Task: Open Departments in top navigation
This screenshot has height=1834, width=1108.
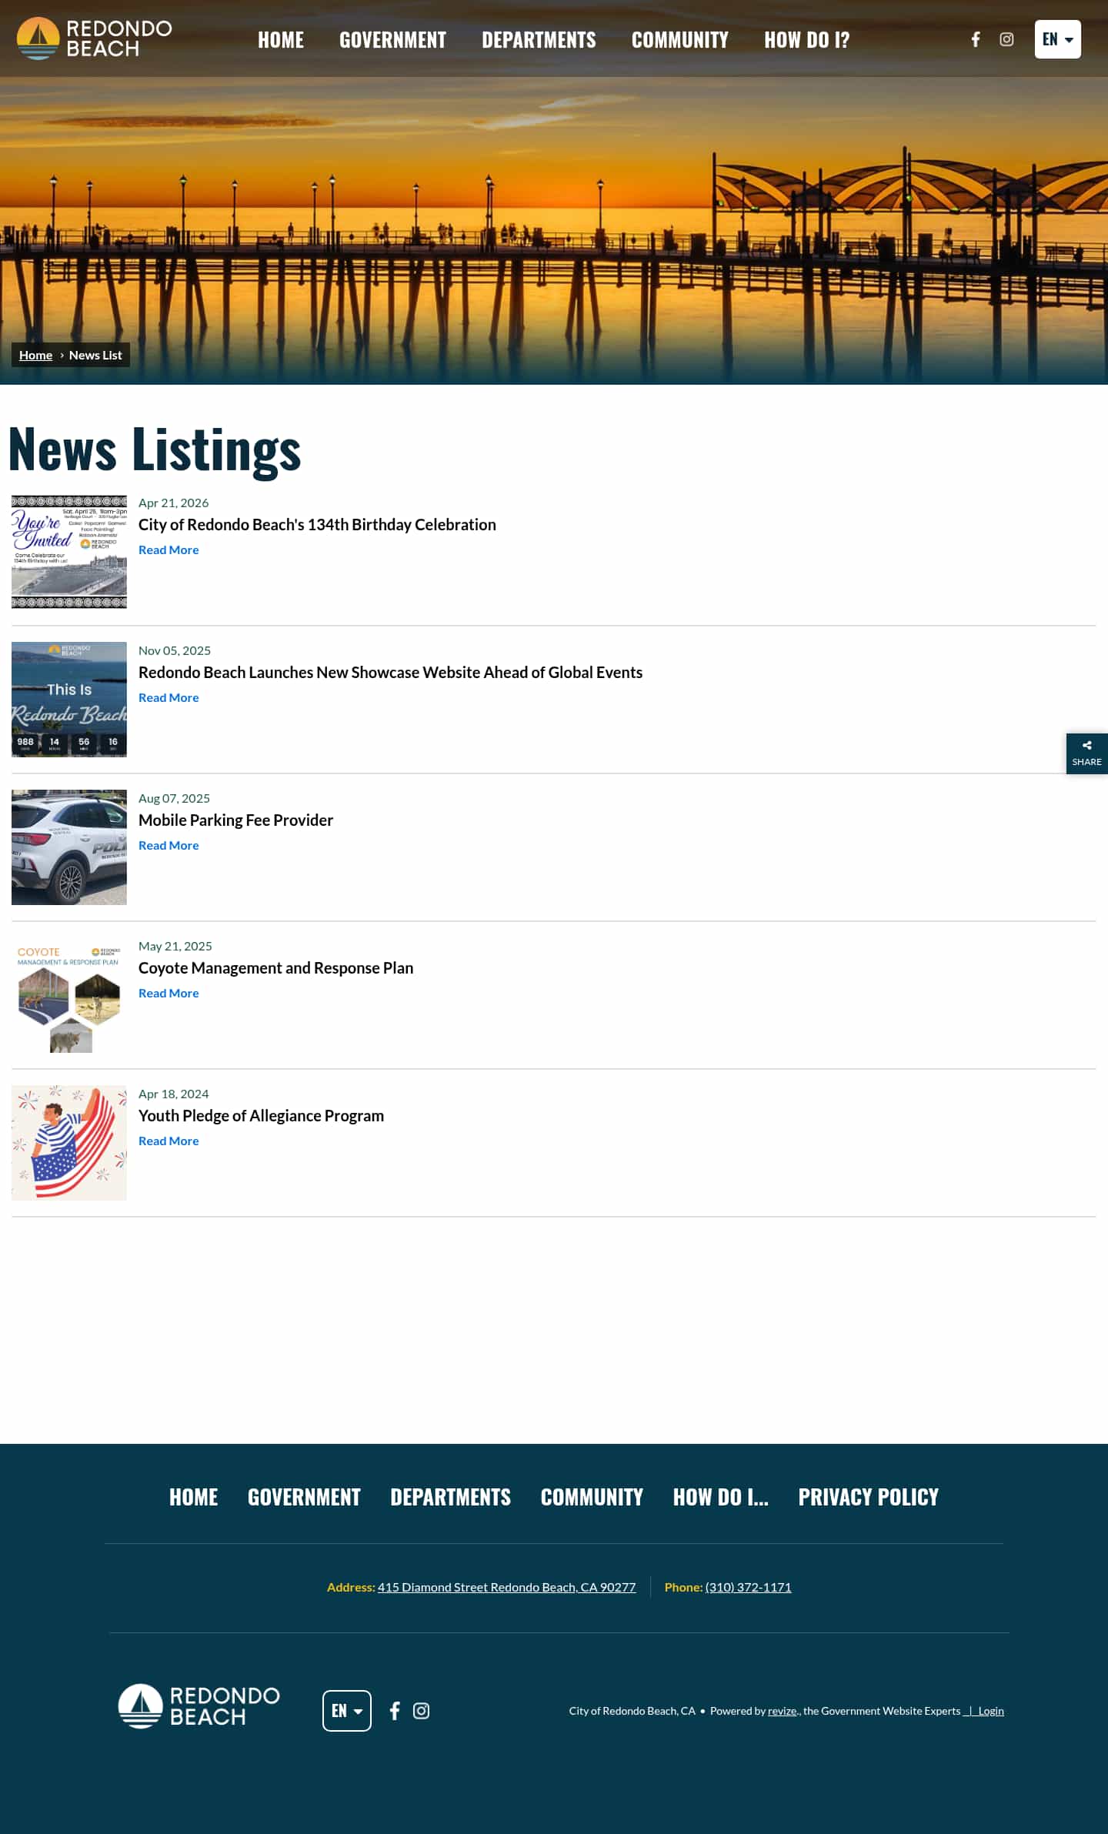Action: click(x=539, y=40)
